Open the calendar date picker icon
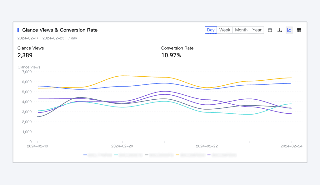The image size is (320, 185). click(270, 30)
